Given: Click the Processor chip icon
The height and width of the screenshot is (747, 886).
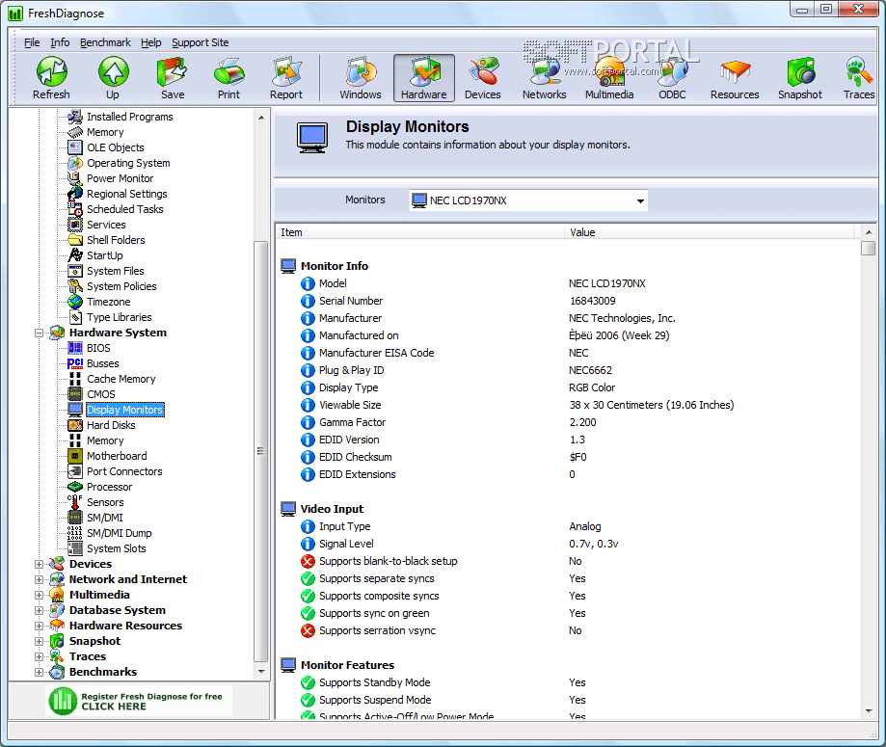Looking at the screenshot, I should [x=75, y=487].
